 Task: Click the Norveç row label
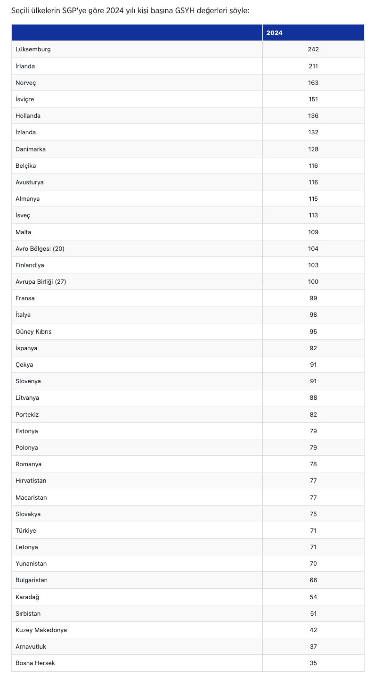(x=26, y=83)
